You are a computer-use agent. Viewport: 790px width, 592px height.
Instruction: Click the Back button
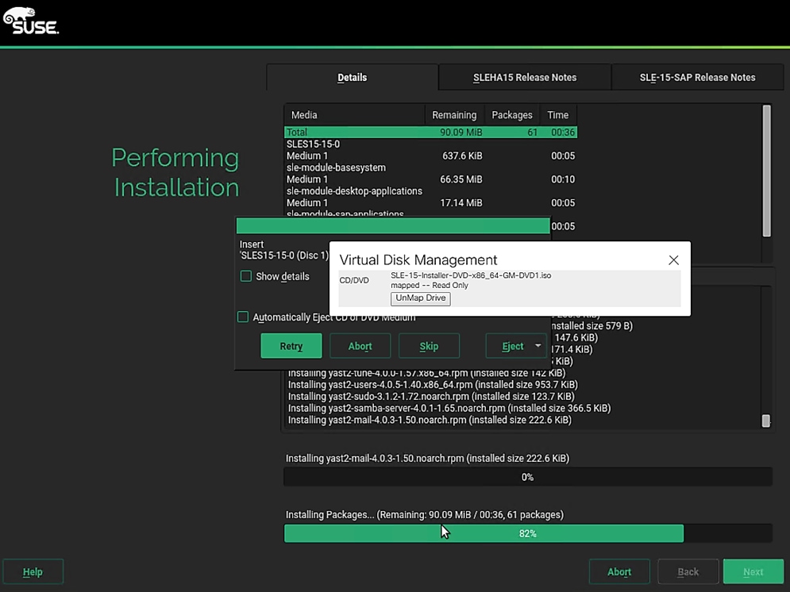click(688, 572)
